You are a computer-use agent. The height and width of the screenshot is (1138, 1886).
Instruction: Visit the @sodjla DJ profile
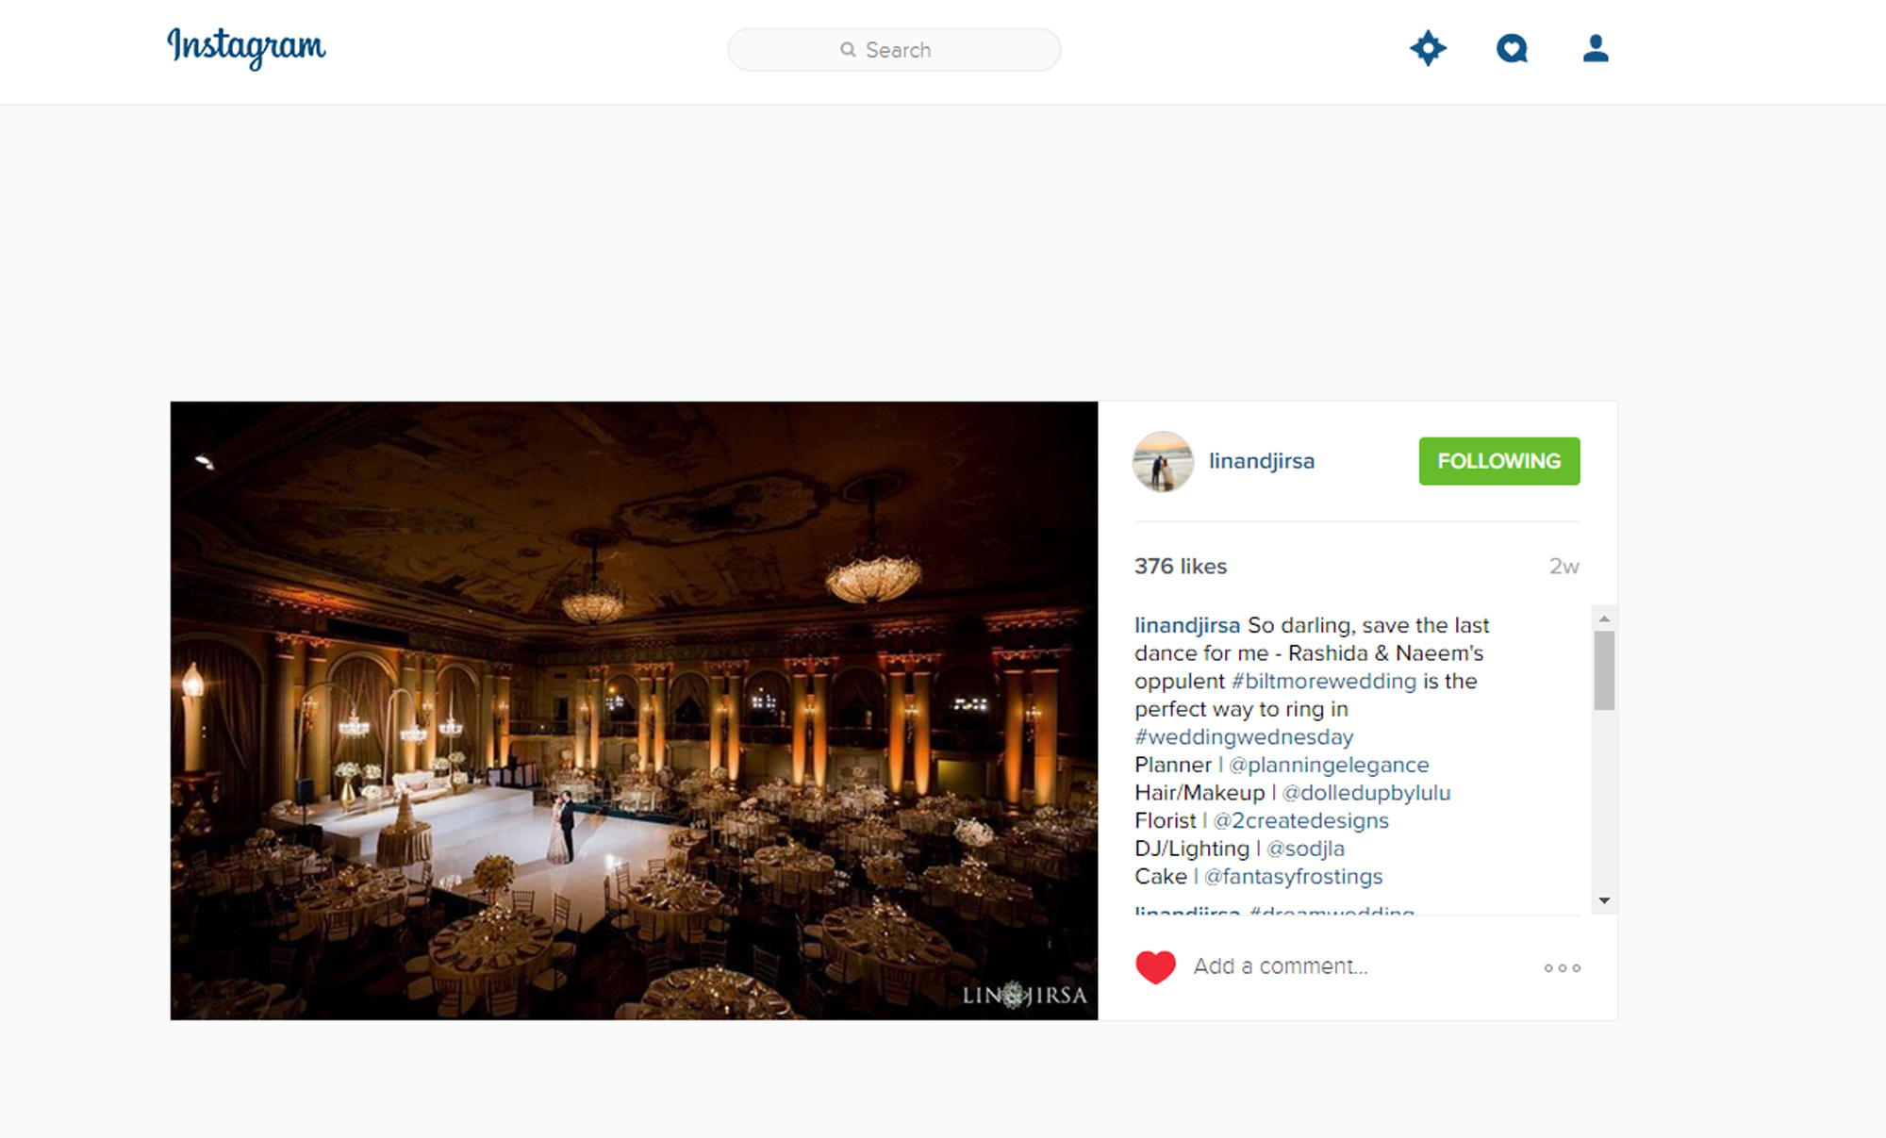tap(1305, 849)
